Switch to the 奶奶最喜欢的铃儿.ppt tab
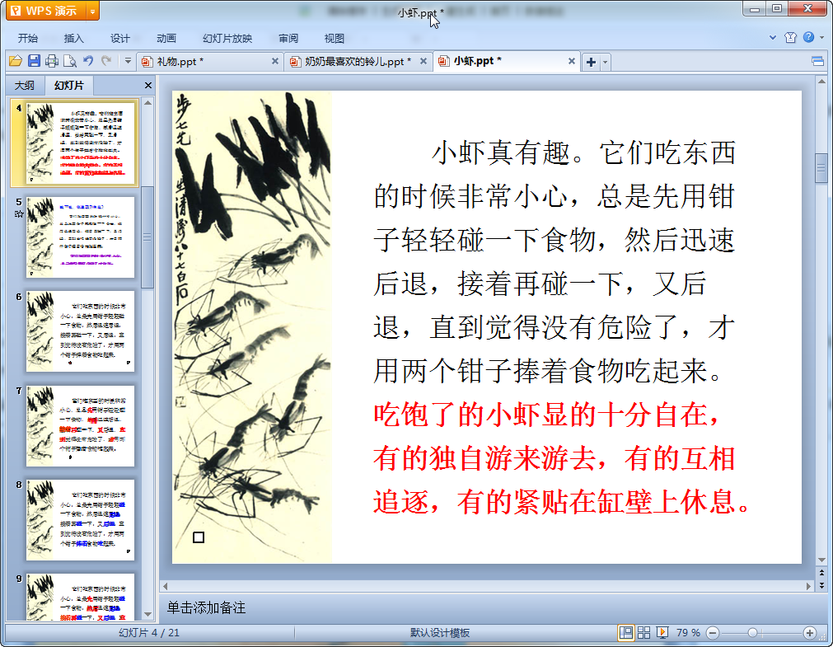This screenshot has height=647, width=833. click(358, 62)
